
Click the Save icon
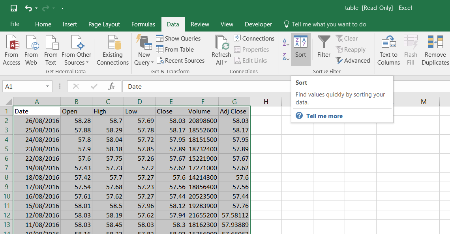(14, 7)
